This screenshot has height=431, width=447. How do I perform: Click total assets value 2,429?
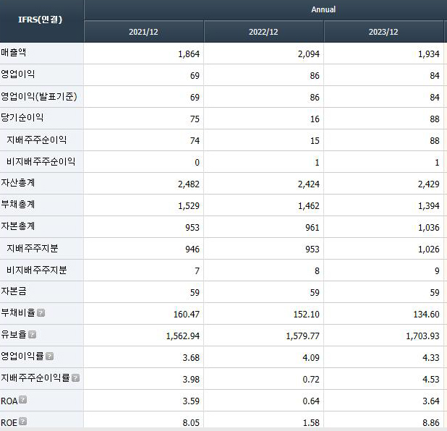pyautogui.click(x=429, y=184)
